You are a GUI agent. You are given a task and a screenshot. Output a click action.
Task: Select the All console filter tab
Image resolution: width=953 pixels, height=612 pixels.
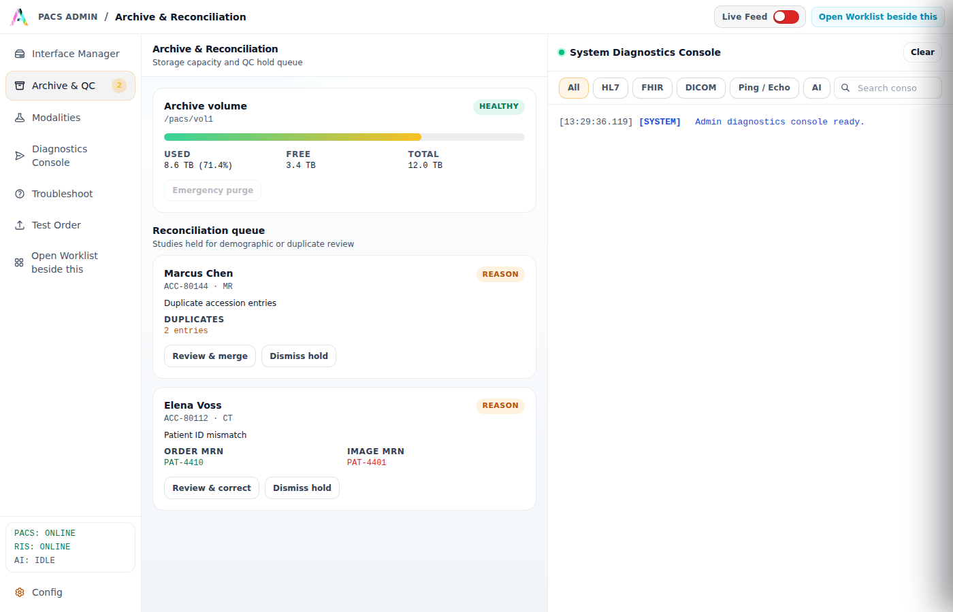pyautogui.click(x=574, y=88)
